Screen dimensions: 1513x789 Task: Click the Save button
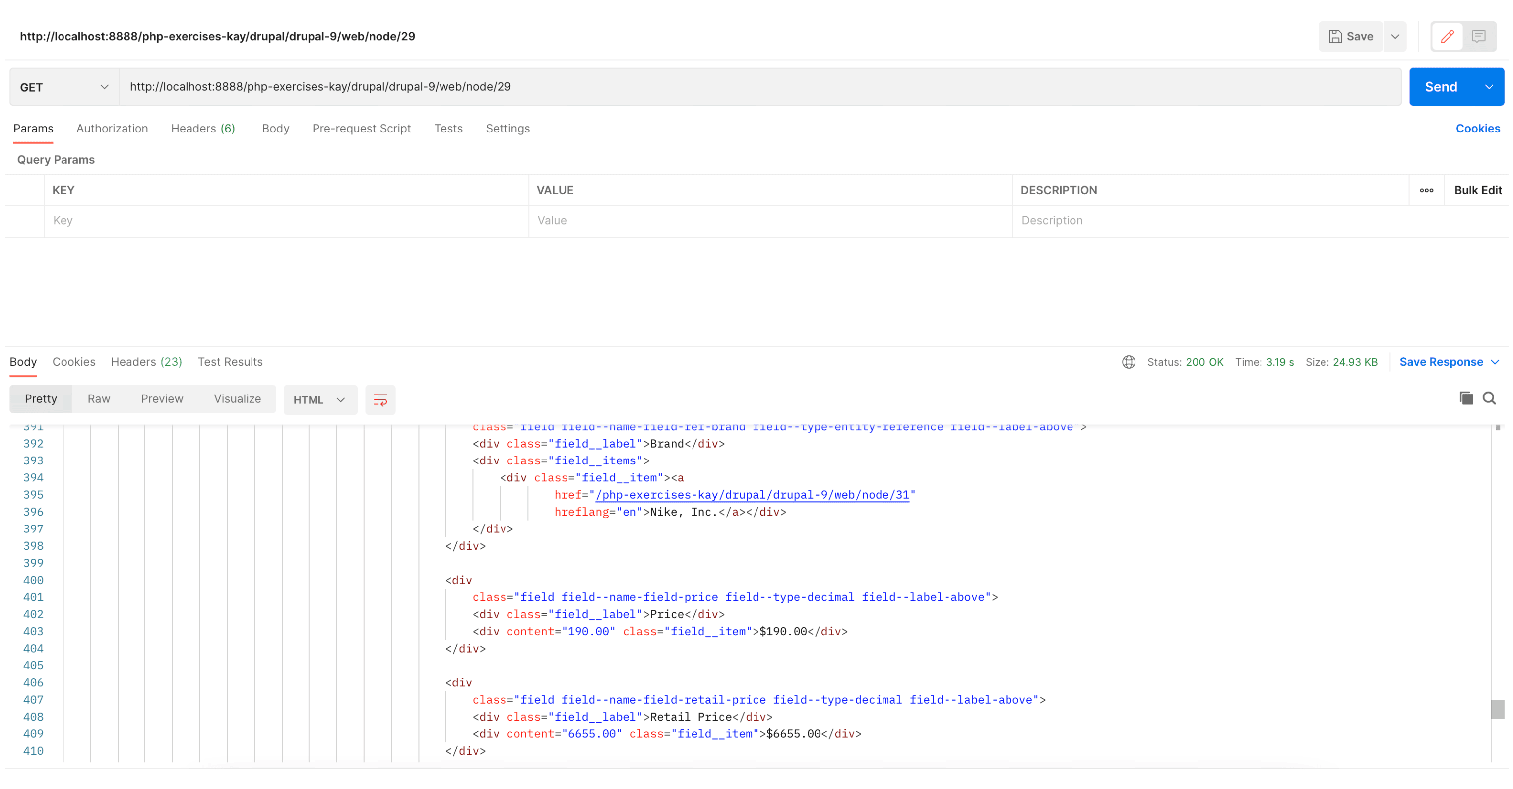point(1350,36)
